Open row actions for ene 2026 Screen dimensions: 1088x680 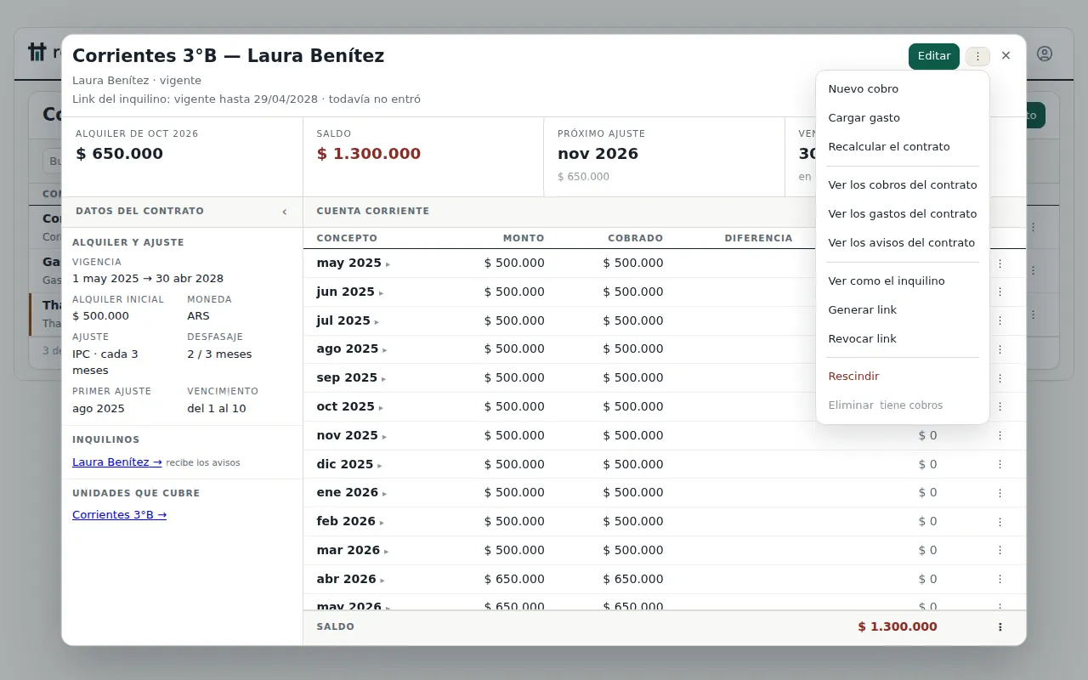[x=1000, y=493]
